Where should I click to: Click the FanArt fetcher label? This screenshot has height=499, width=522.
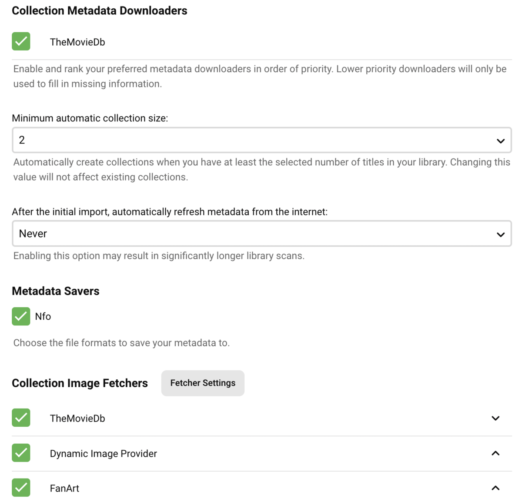(x=64, y=489)
